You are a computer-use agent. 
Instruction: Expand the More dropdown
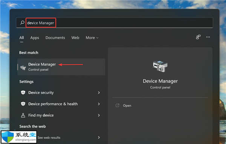92,38
